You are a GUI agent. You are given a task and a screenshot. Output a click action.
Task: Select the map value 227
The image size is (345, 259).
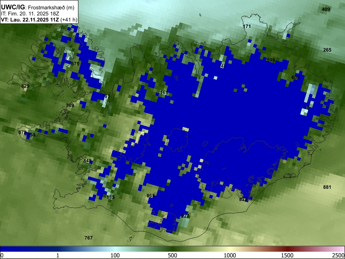click(x=185, y=216)
